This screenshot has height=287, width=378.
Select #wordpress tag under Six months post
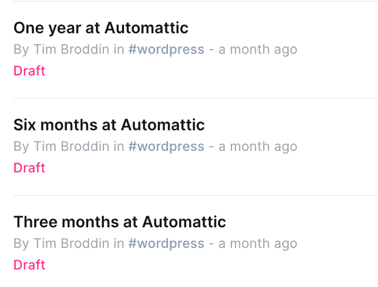[166, 147]
